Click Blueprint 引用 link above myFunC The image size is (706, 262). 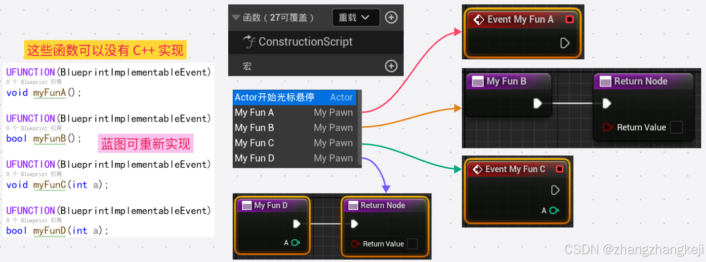pos(34,174)
